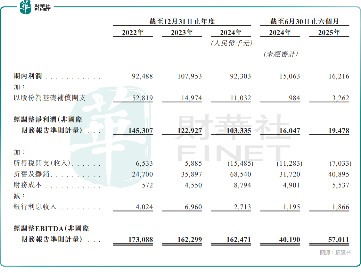Click the 图源：招股书 source caption
361x273 pixels.
coord(335,252)
